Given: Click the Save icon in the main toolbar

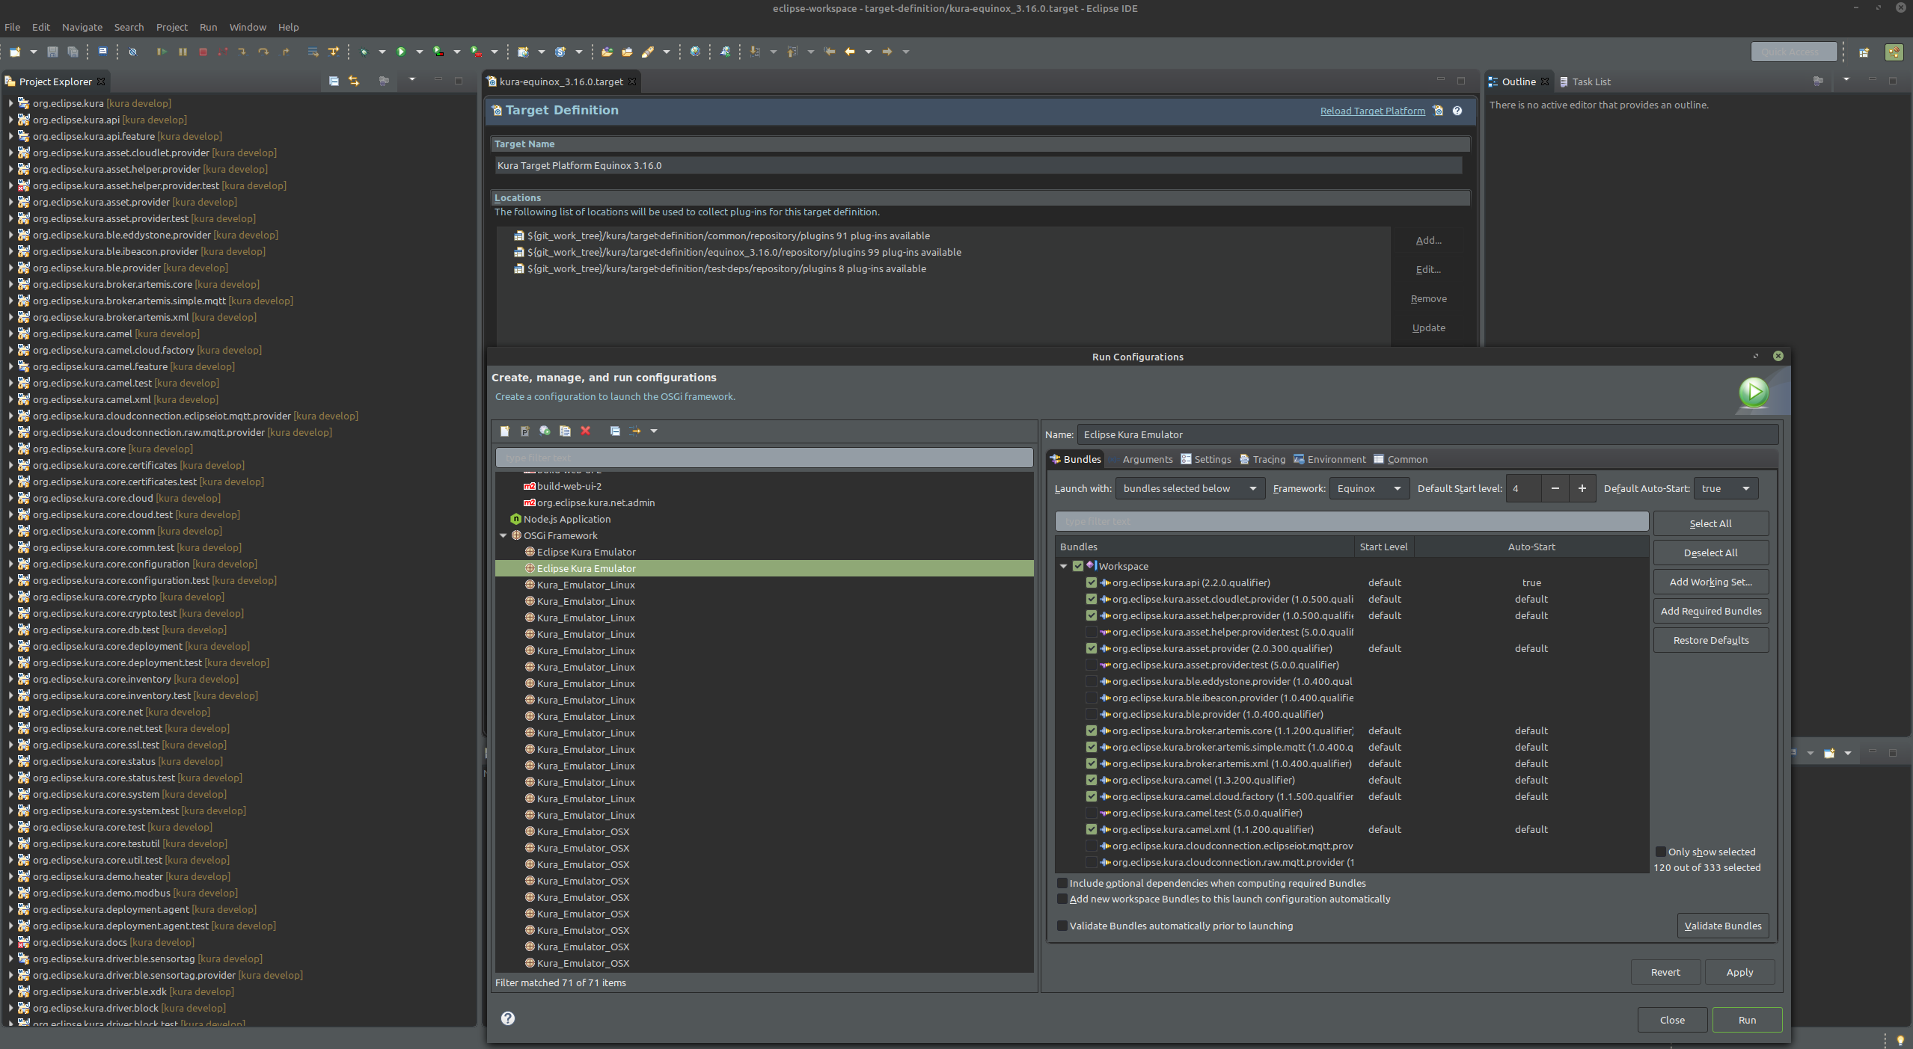Looking at the screenshot, I should point(52,52).
